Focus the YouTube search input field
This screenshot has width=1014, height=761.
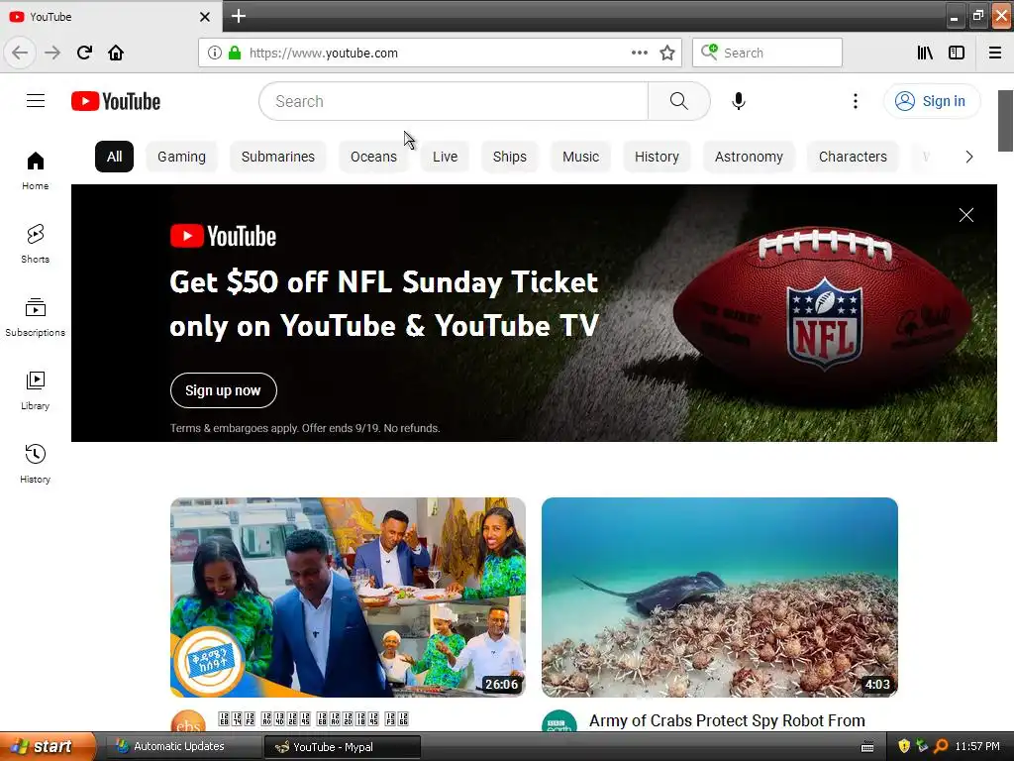point(454,101)
